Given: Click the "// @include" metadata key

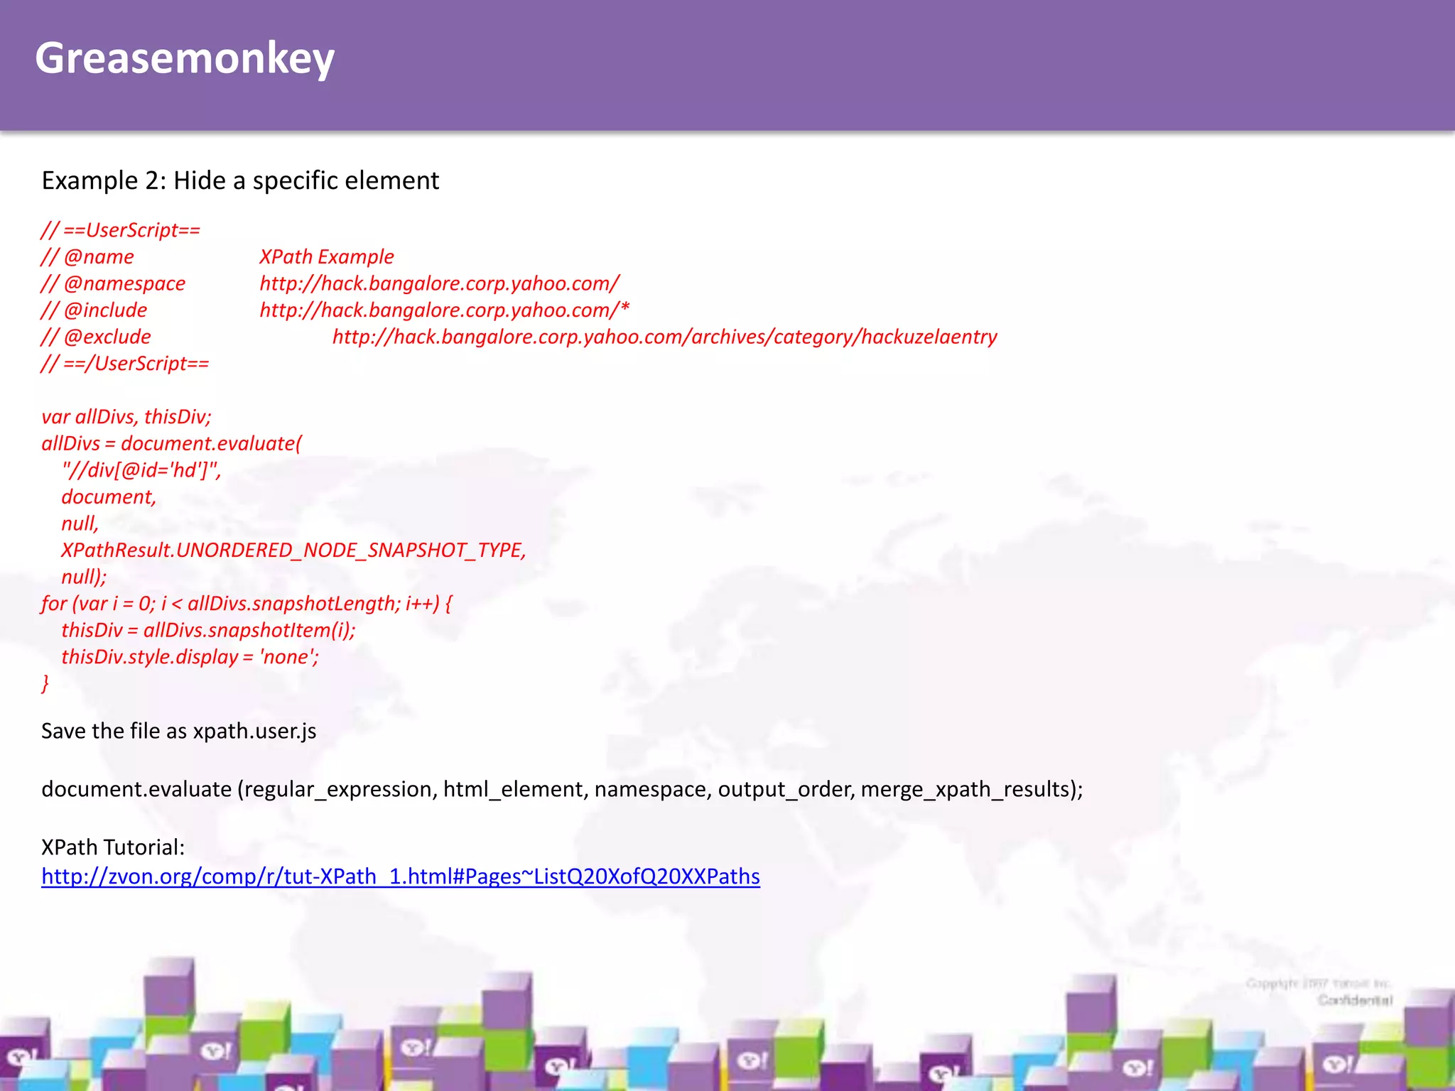Looking at the screenshot, I should click(94, 310).
